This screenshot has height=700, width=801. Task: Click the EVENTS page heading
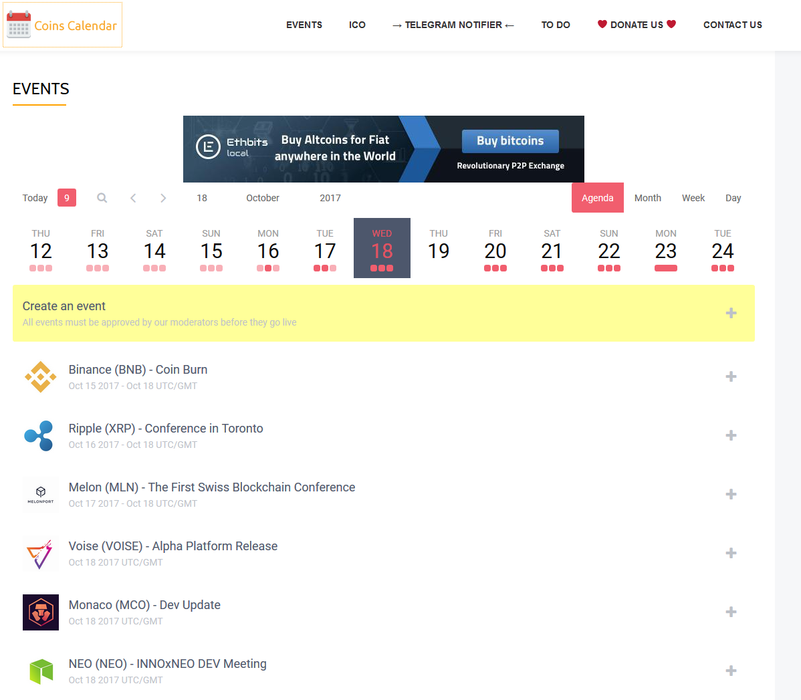(x=41, y=89)
